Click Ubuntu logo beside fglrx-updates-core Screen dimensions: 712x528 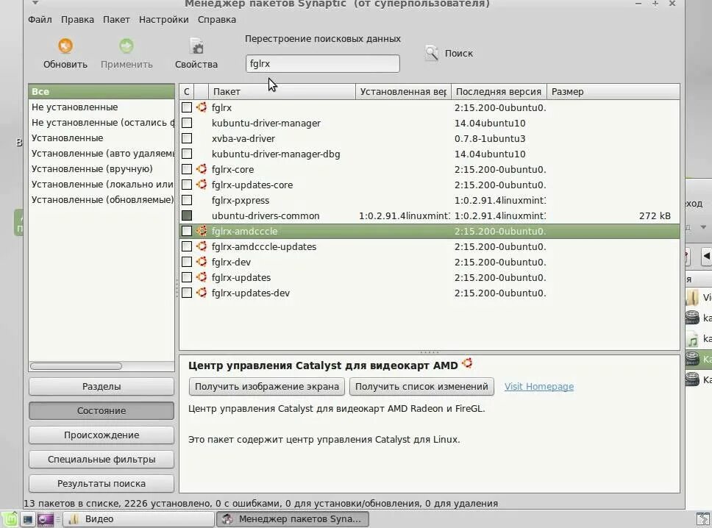202,185
